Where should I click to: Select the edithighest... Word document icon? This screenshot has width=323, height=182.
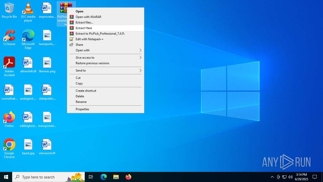click(28, 120)
